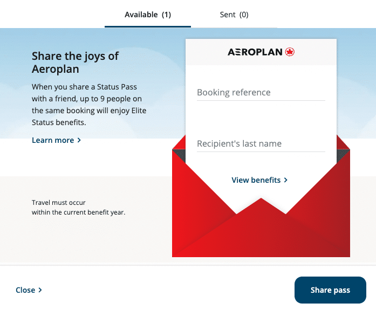Click the Aeroplan wordmark logo
The width and height of the screenshot is (376, 310).
pyautogui.click(x=256, y=52)
